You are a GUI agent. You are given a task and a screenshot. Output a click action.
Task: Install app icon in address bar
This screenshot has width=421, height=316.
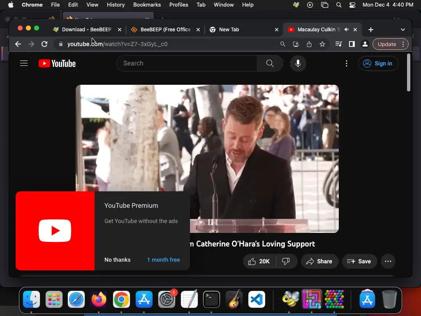coord(296,44)
